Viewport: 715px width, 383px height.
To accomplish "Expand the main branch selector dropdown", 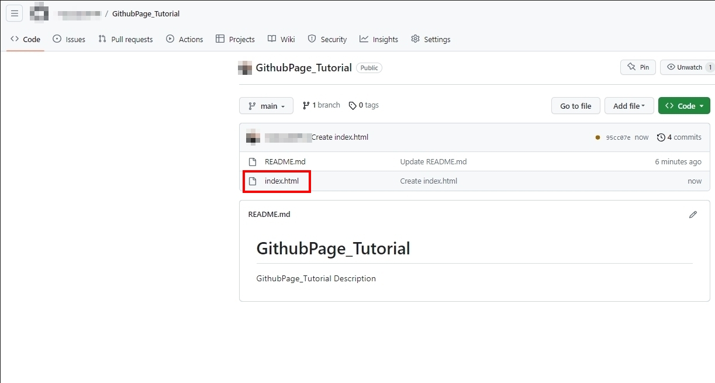I will pyautogui.click(x=266, y=106).
